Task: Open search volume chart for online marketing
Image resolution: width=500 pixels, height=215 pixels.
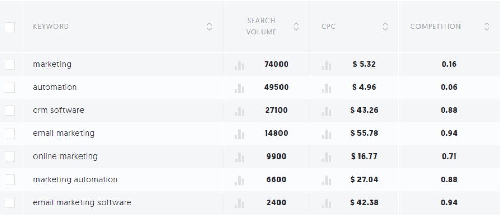Action: (239, 157)
